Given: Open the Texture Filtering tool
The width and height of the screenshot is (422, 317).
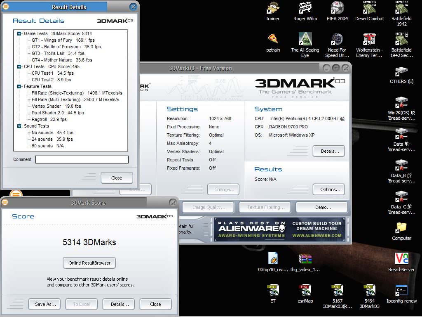Looking at the screenshot, I should [265, 207].
